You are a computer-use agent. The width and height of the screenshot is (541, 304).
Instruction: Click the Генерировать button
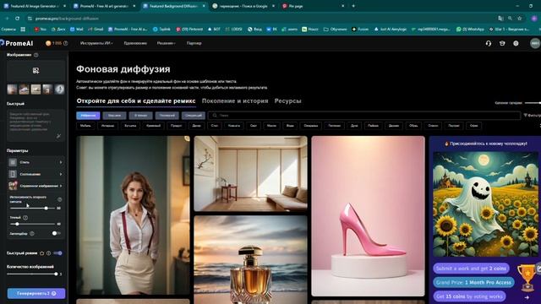coord(36,293)
